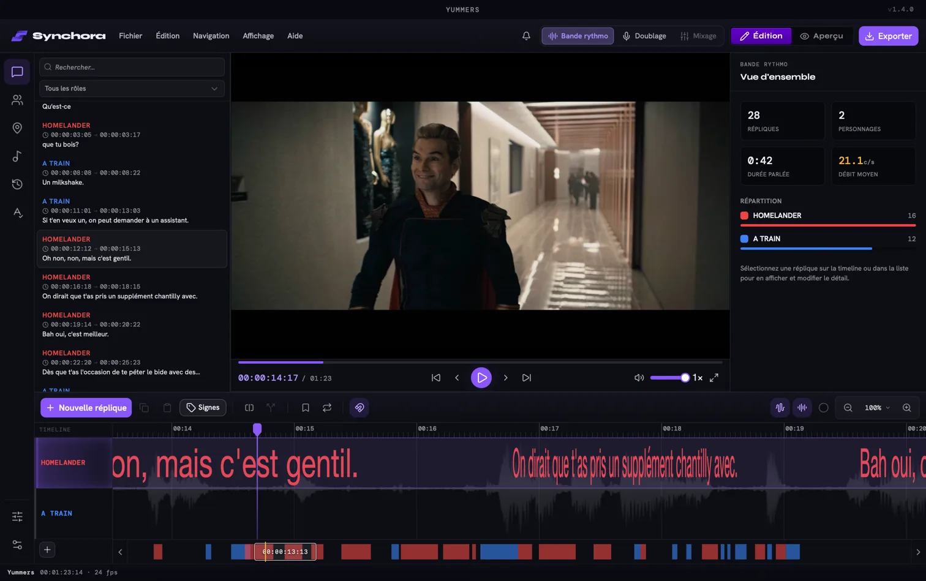
Task: Toggle the audio bars waveform display
Action: (x=802, y=408)
